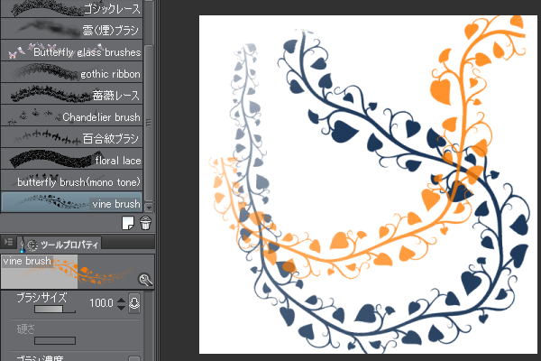Decrease brush size with the down arrow
Viewport: 541px width, 361px height.
[x=121, y=307]
